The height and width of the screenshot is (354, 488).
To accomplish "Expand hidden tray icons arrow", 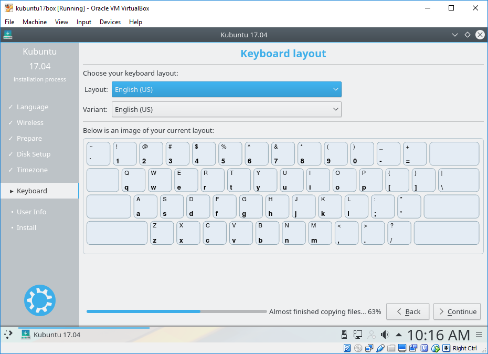I will (x=398, y=335).
